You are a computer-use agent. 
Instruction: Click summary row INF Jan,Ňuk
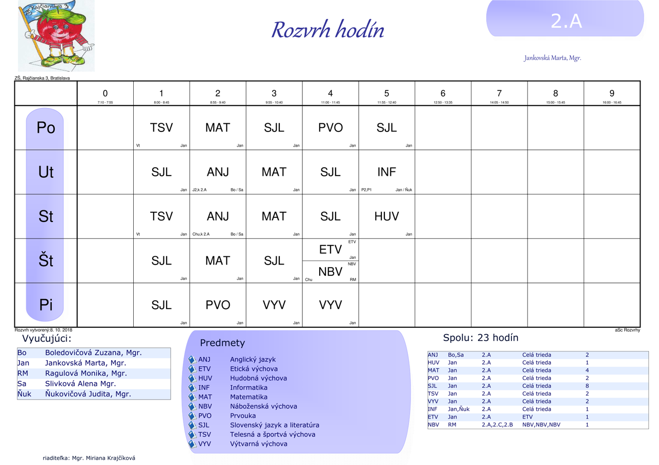[538, 409]
